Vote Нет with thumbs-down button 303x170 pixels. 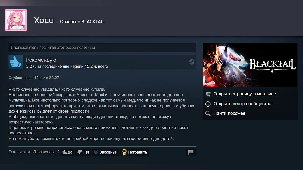[83, 152]
